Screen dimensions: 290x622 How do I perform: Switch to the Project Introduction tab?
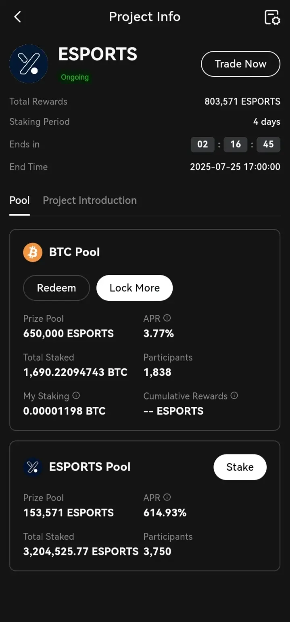pos(90,201)
